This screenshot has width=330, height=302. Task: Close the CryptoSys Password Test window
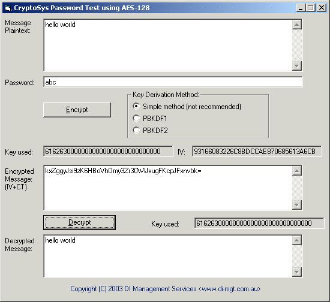322,8
